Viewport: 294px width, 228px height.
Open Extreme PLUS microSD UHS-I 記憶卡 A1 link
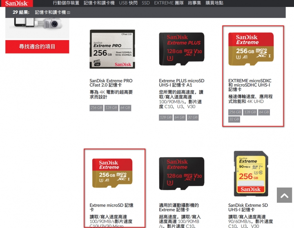click(x=181, y=83)
